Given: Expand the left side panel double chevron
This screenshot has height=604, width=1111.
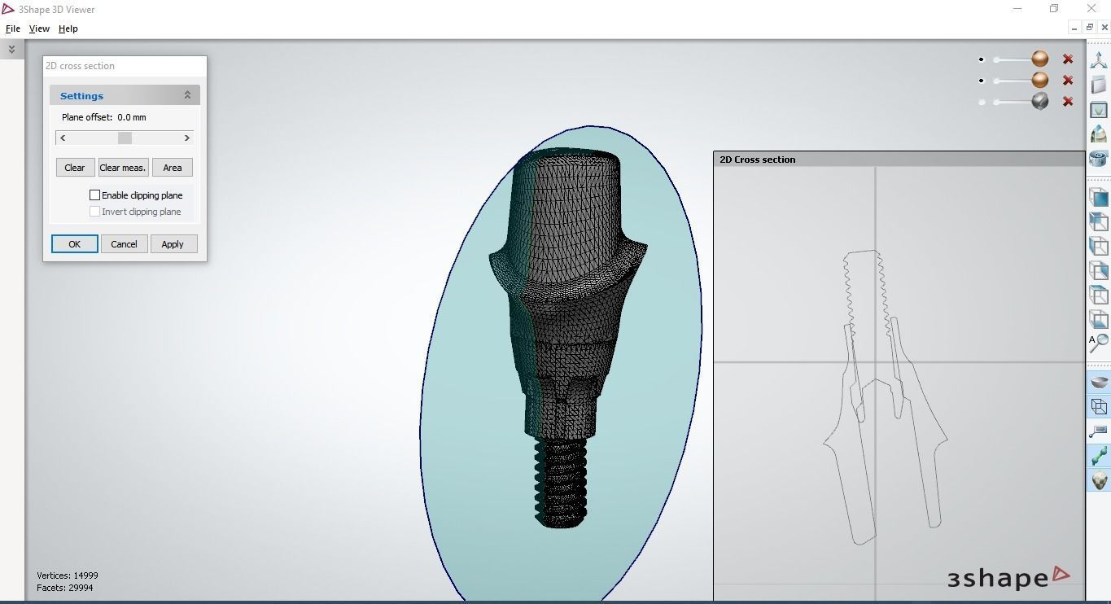Looking at the screenshot, I should point(11,50).
